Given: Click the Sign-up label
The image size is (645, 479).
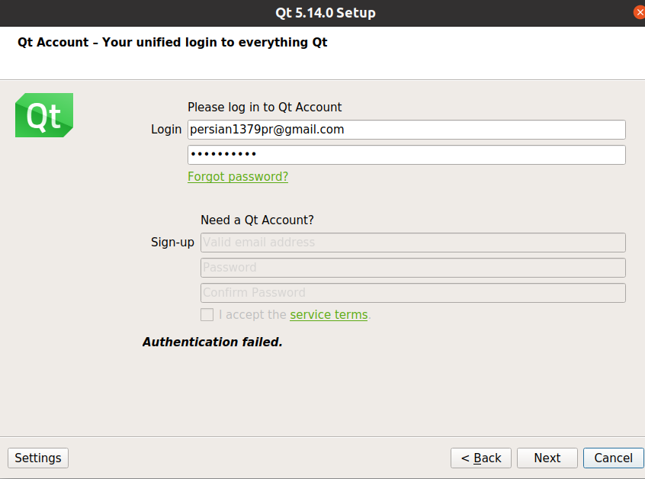Looking at the screenshot, I should [172, 243].
